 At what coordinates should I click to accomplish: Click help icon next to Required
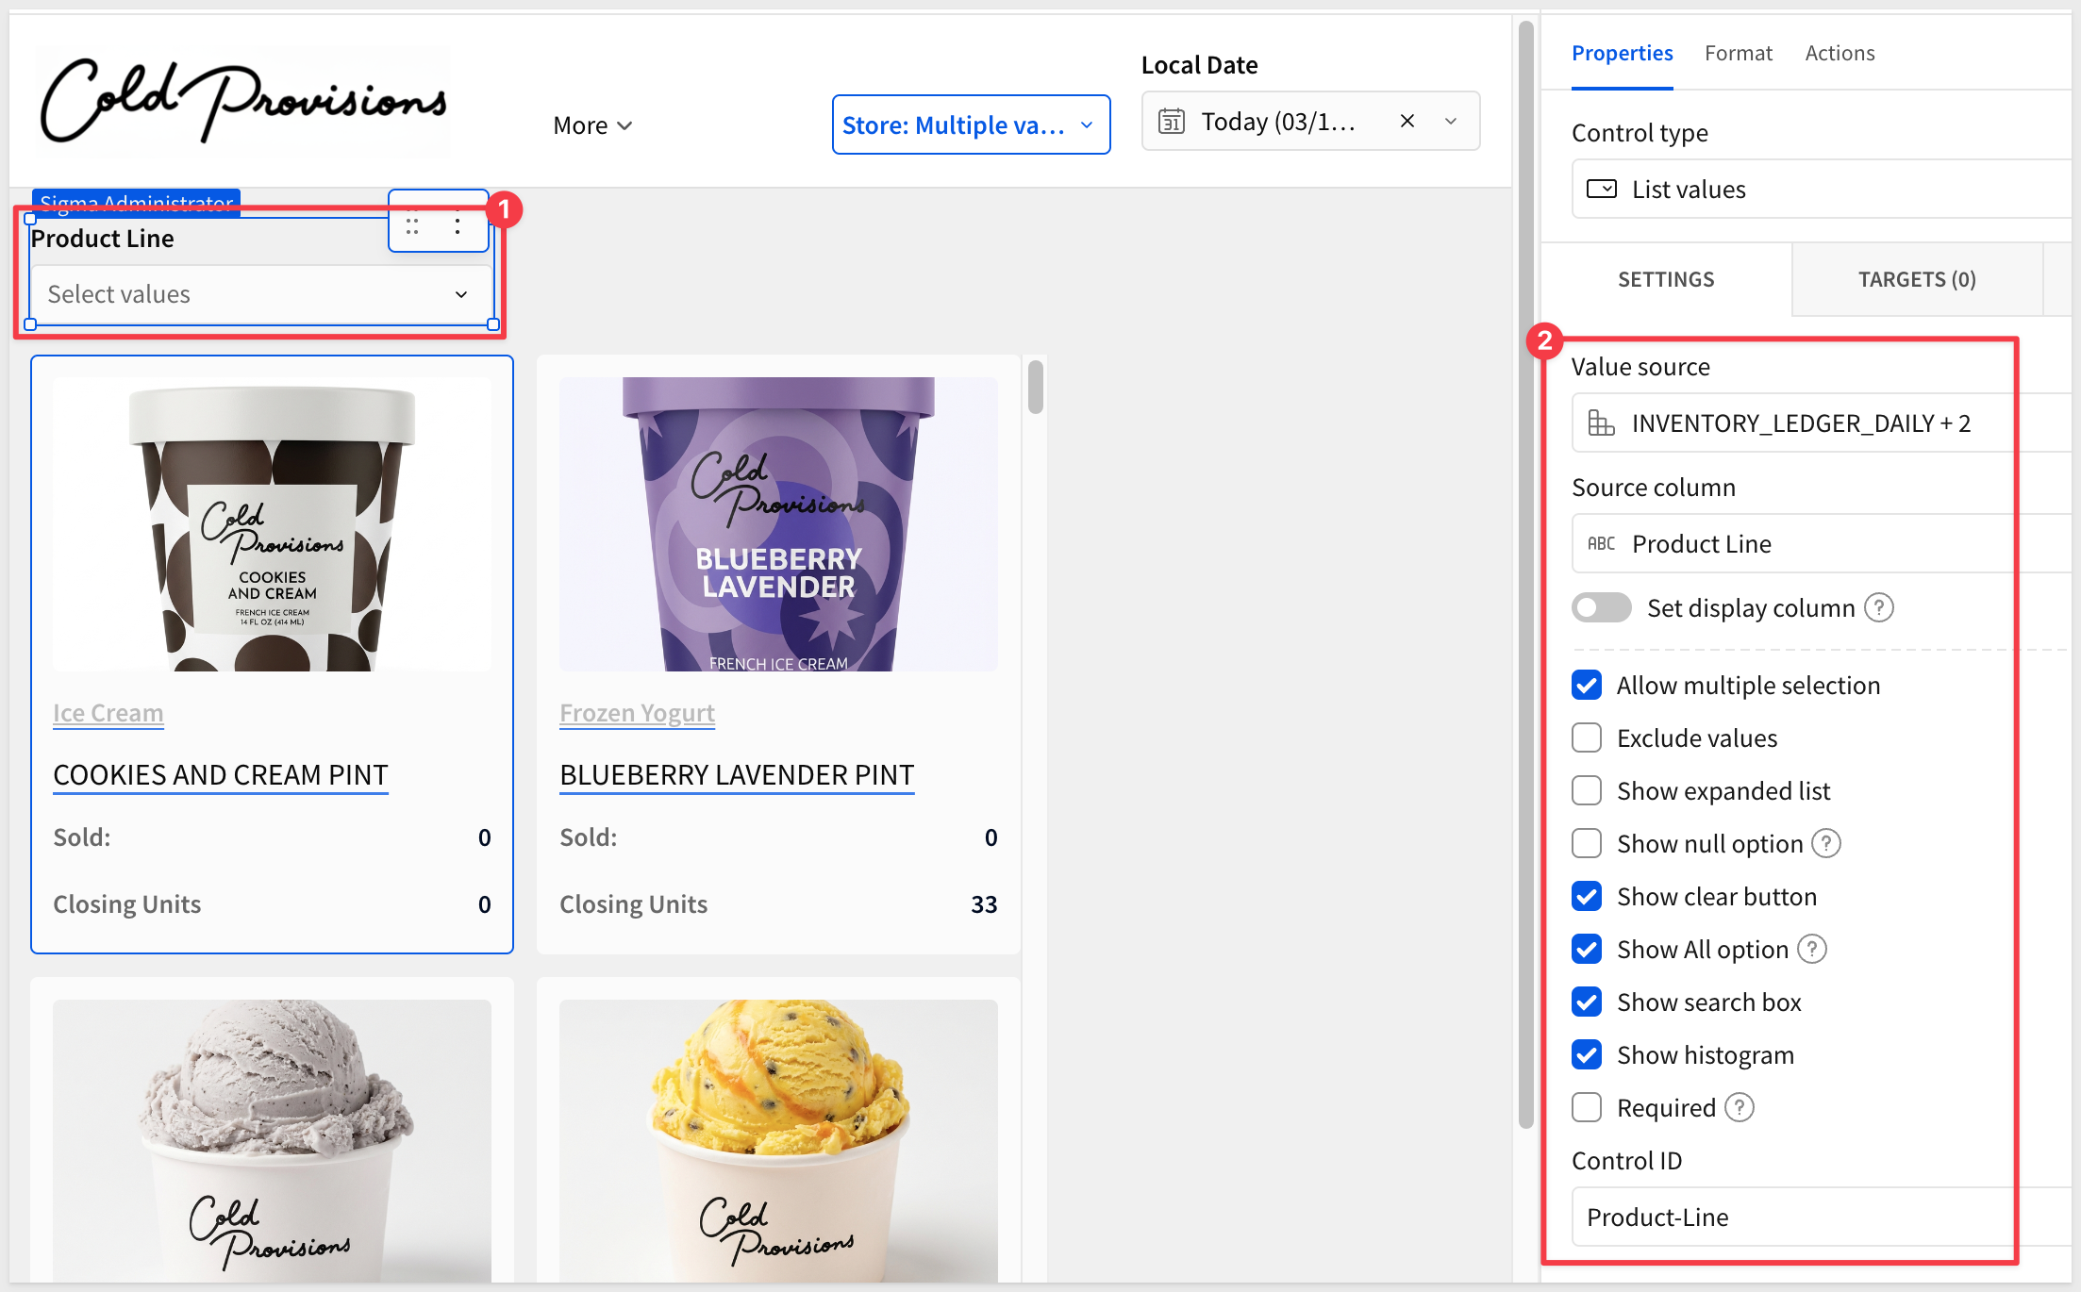click(1740, 1107)
